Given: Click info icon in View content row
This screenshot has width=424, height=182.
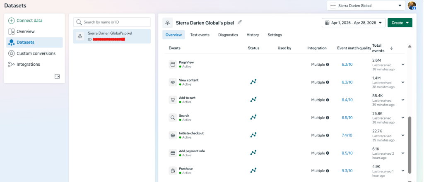Looking at the screenshot, I should 328,82.
